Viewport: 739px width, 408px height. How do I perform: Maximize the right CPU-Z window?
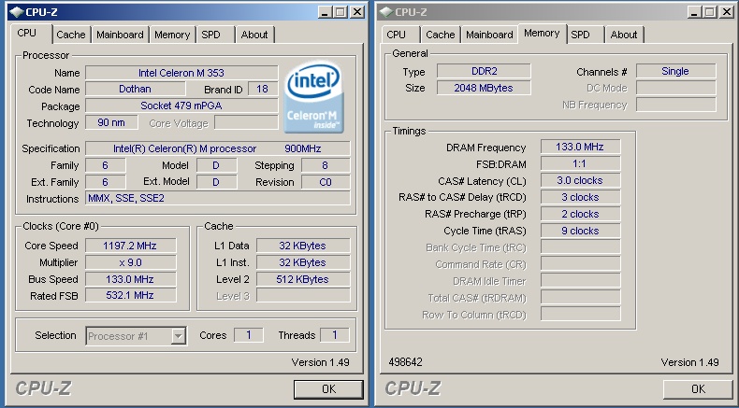(710, 12)
